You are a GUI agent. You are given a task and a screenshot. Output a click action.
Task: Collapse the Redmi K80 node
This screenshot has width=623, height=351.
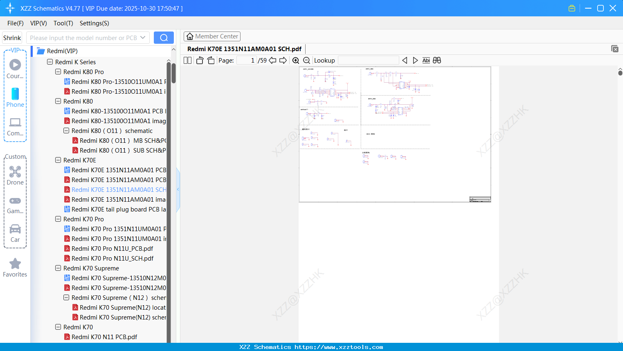tap(58, 101)
